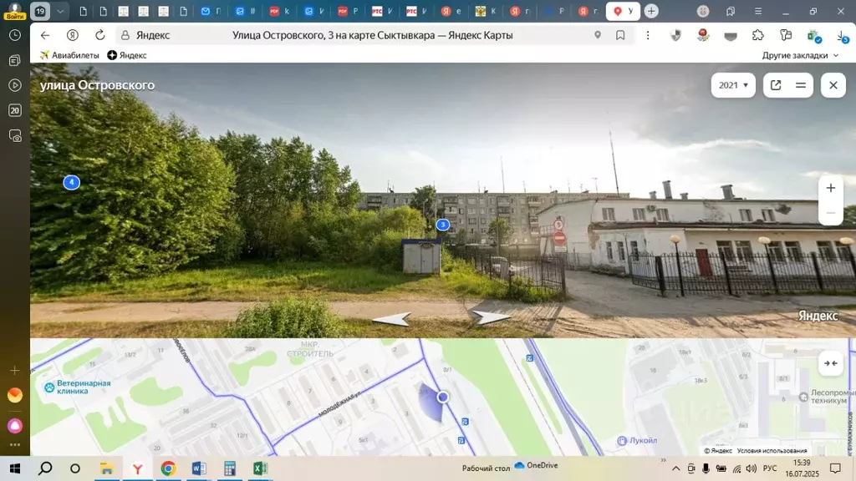Open sidebar three-dots more options

tap(15, 445)
